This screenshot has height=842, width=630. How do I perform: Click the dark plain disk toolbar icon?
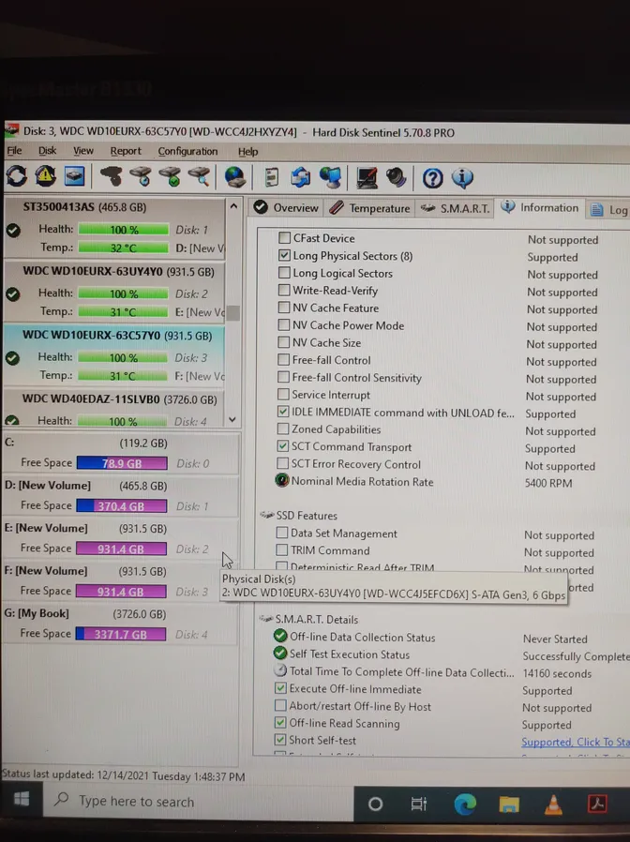point(112,176)
